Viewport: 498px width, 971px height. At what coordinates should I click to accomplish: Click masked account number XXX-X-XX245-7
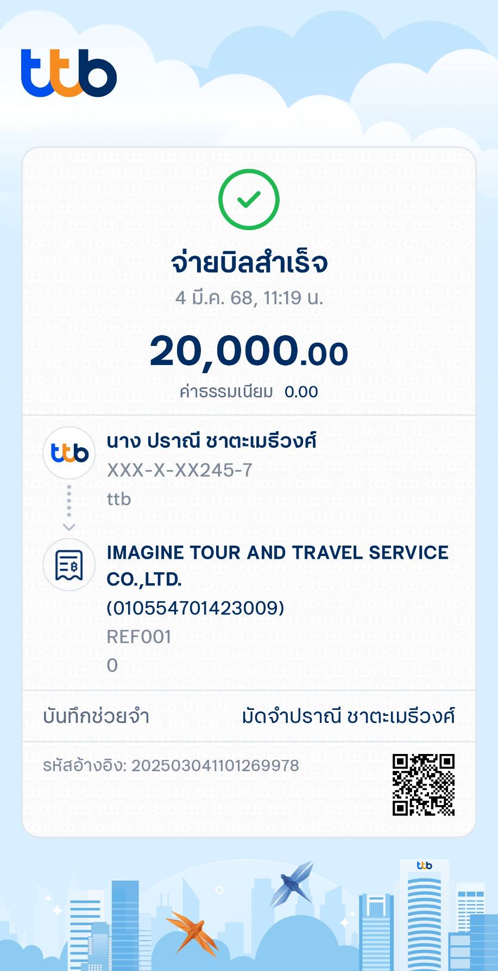(180, 470)
